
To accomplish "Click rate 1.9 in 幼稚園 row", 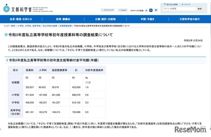I will point(87,87).
